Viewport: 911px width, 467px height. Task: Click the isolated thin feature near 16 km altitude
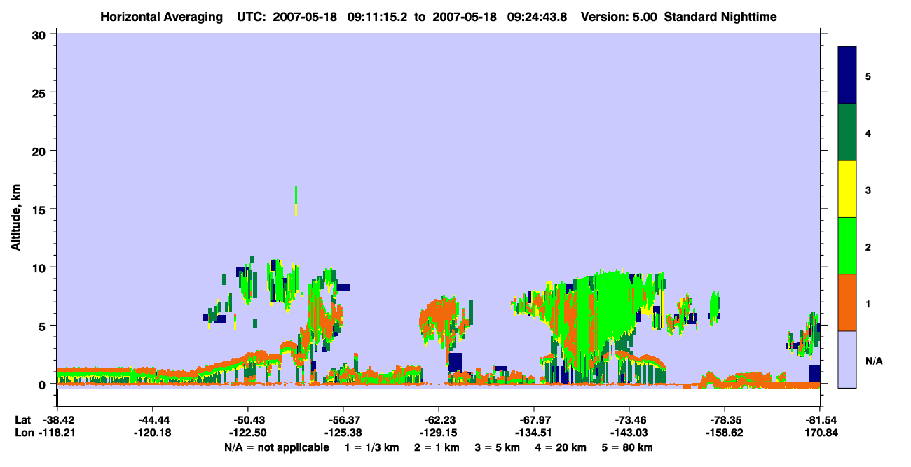point(296,200)
